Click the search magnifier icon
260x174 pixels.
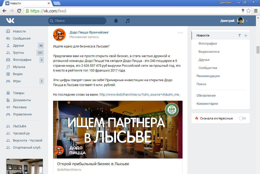point(52,21)
